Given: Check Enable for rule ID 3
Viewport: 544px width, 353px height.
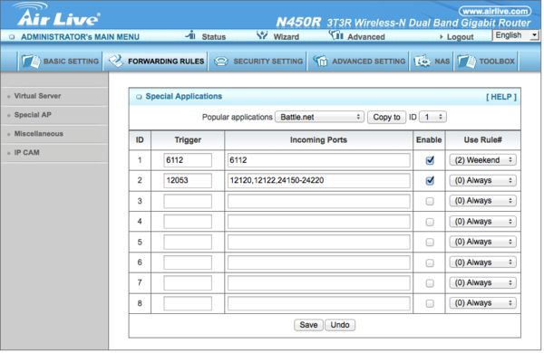Looking at the screenshot, I should tap(430, 201).
